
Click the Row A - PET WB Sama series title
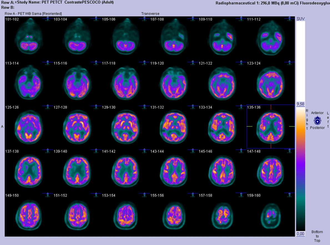pyautogui.click(x=33, y=14)
